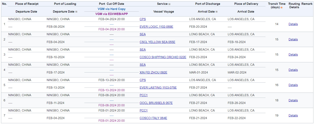315x124 pixels.
Task: View routing Details for row 6
Action: click(293, 100)
